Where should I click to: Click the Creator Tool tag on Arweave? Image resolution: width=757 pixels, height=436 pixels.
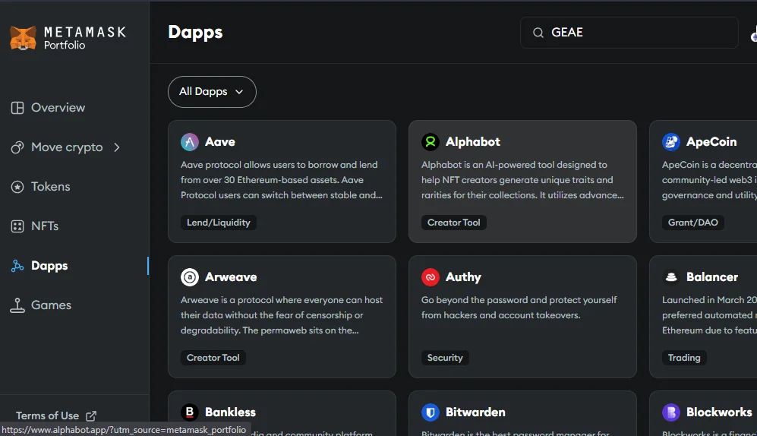coord(213,358)
